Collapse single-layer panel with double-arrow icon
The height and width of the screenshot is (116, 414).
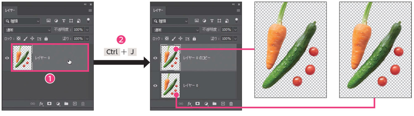coord(85,4)
